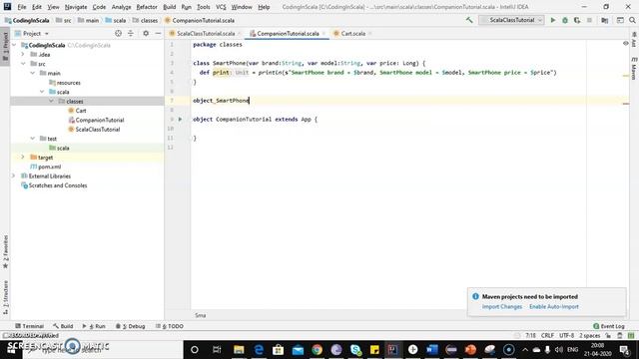Open the Project Structure toolbar icon
The width and height of the screenshot is (639, 359).
point(605,20)
